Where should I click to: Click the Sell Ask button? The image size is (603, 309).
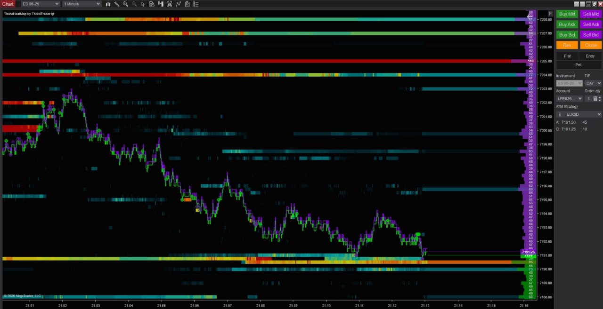(591, 24)
